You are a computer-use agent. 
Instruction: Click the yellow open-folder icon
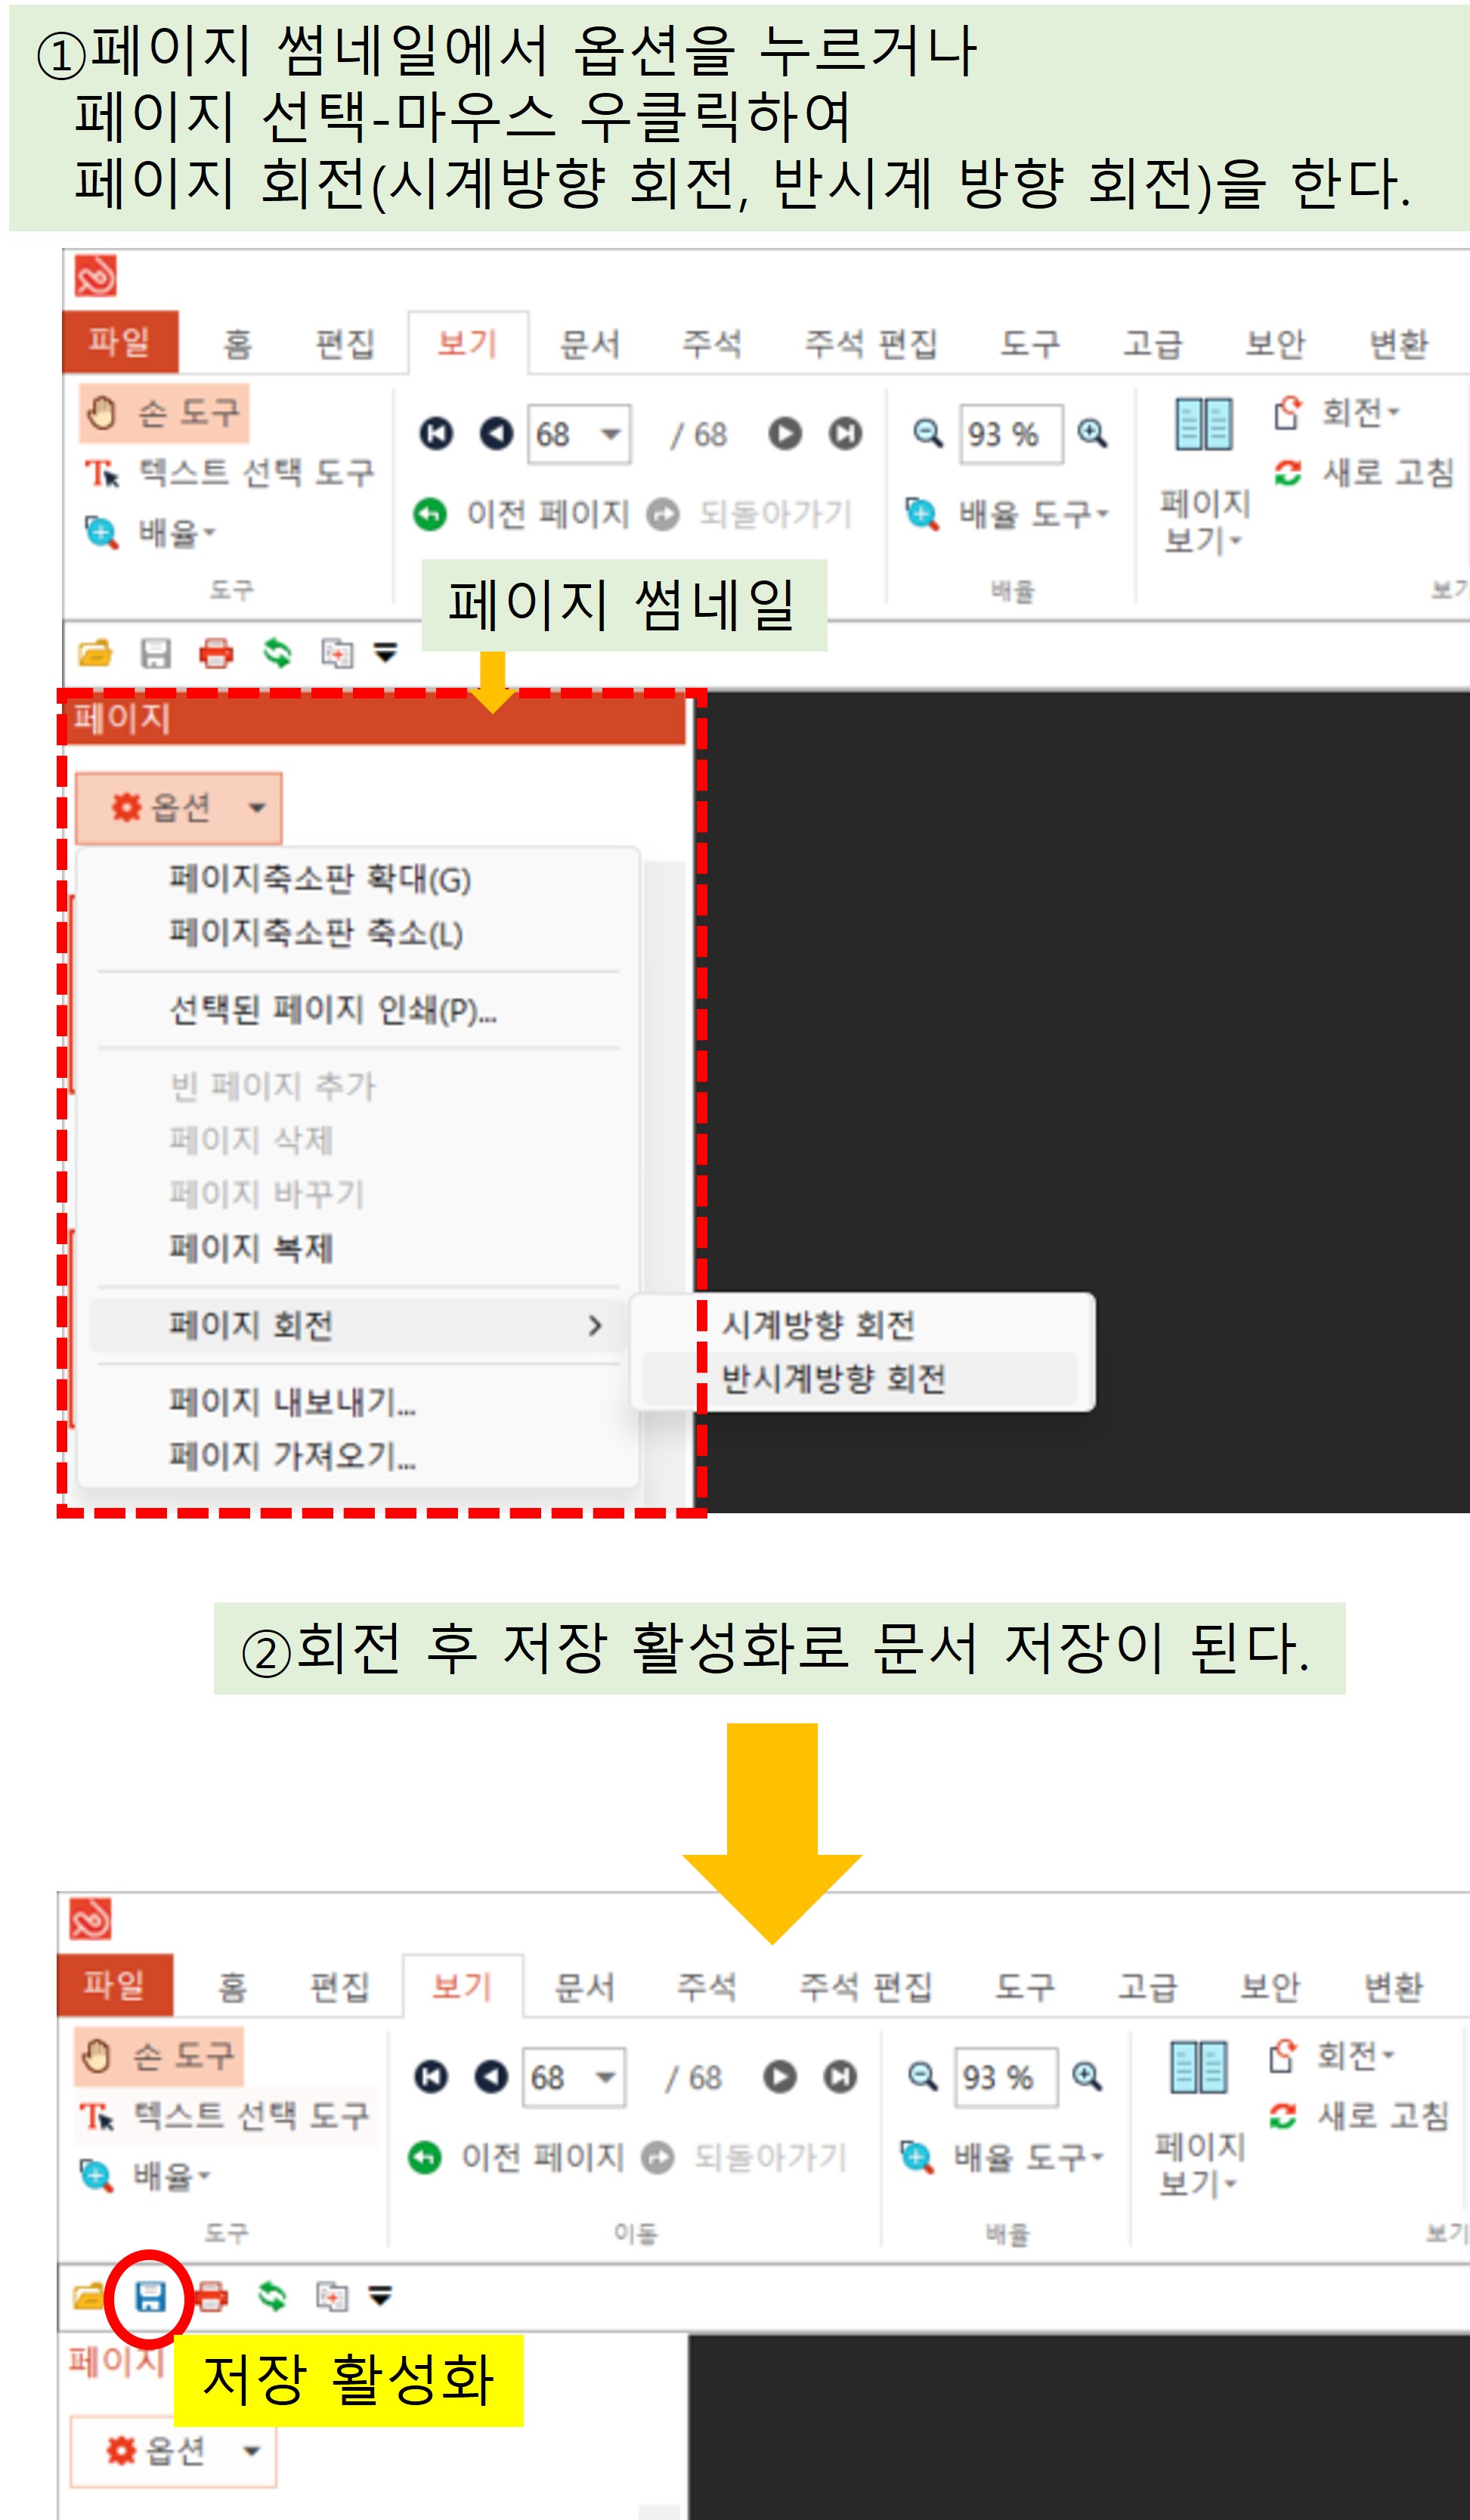click(95, 654)
